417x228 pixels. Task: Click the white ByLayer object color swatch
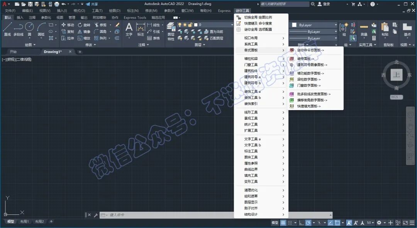294,25
